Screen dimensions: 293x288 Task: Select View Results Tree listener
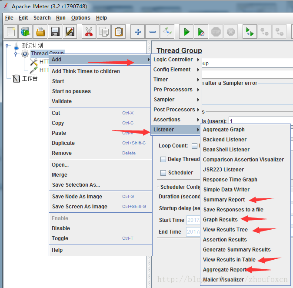[x=225, y=230]
